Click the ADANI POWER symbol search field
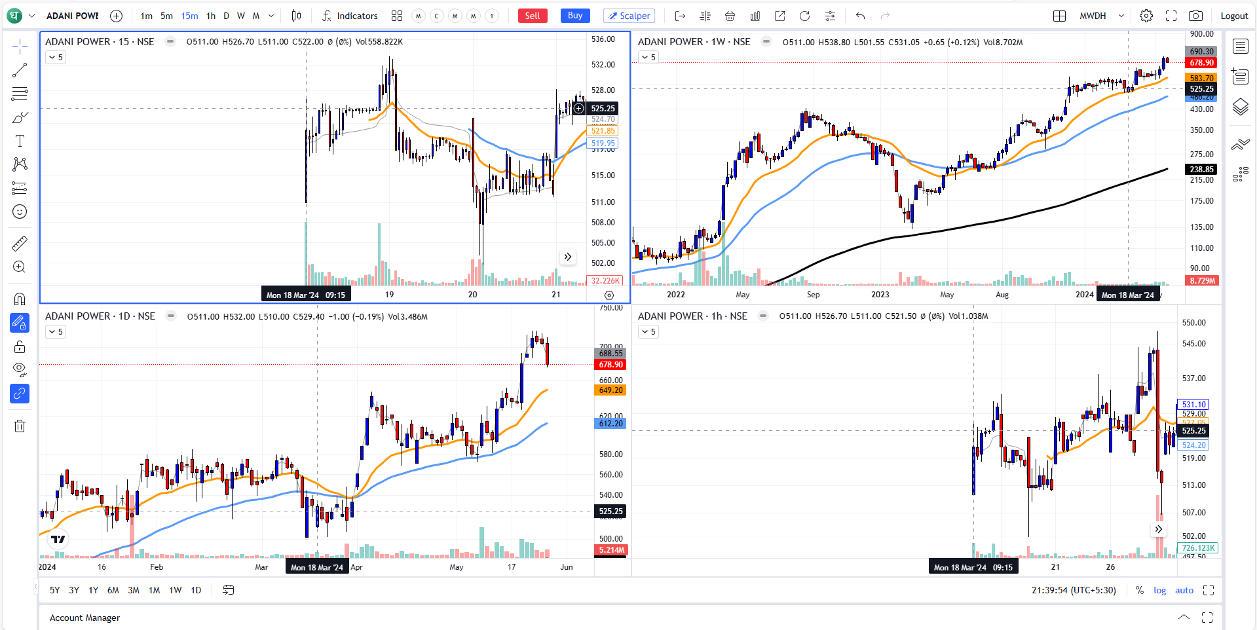The width and height of the screenshot is (1257, 630). click(73, 16)
